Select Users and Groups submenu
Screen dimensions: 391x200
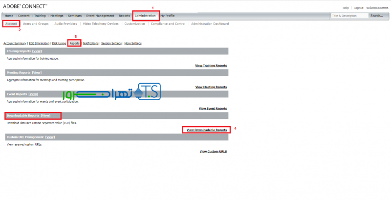click(36, 23)
